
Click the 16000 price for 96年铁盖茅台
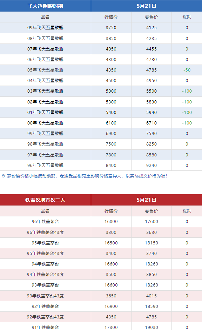point(111,221)
